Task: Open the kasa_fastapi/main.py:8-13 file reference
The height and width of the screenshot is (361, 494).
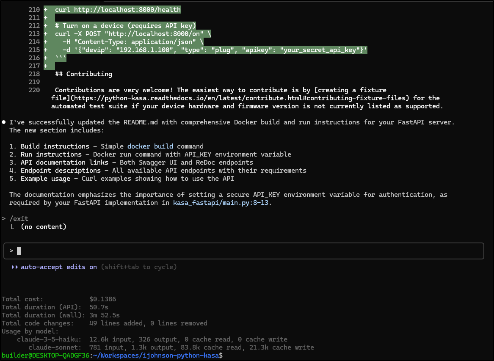Action: point(221,203)
